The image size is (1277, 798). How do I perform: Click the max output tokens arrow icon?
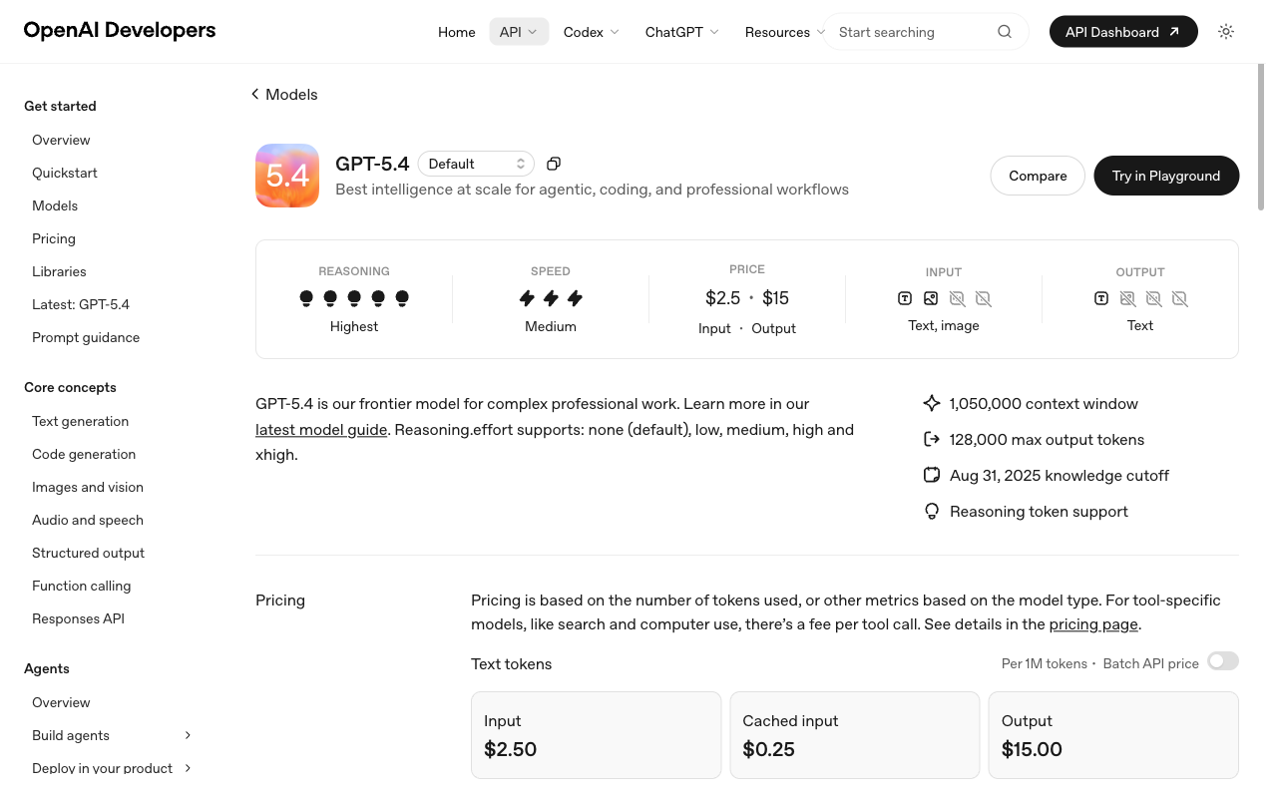tap(932, 439)
